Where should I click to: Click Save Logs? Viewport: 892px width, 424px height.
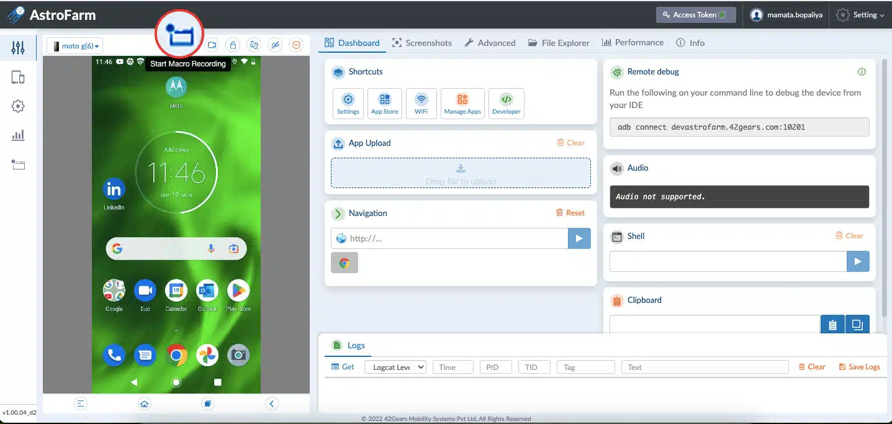tap(860, 367)
